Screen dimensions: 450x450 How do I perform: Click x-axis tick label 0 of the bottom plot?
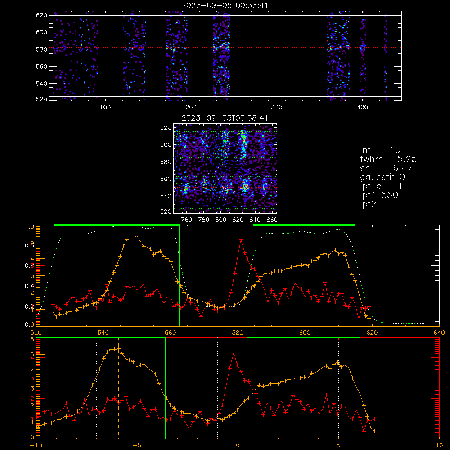[238, 445]
